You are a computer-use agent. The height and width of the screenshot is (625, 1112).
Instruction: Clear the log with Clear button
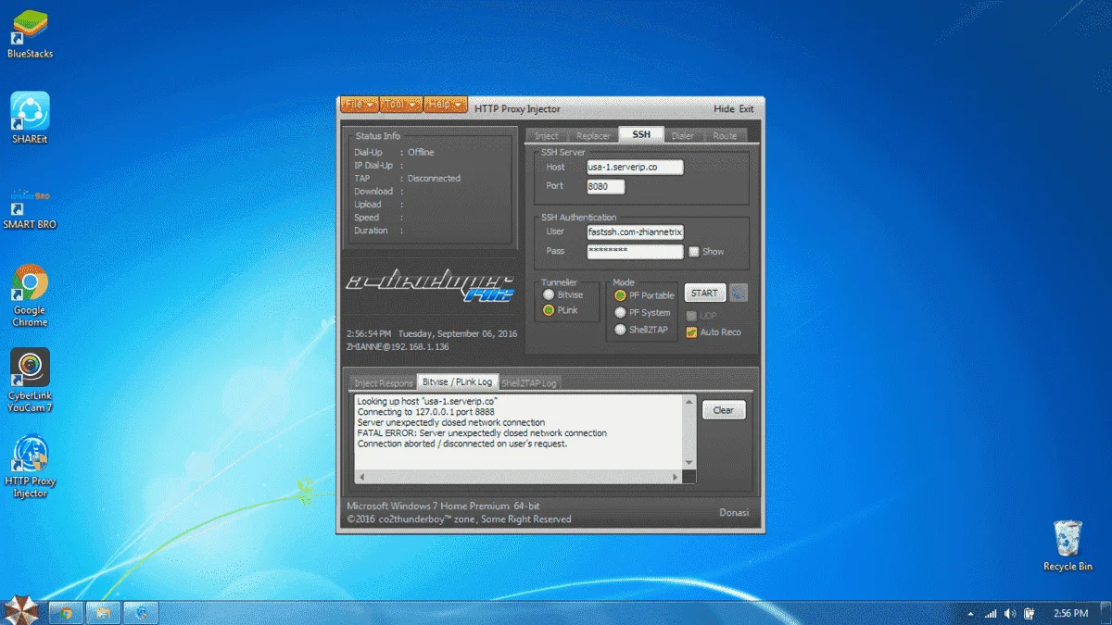point(724,410)
